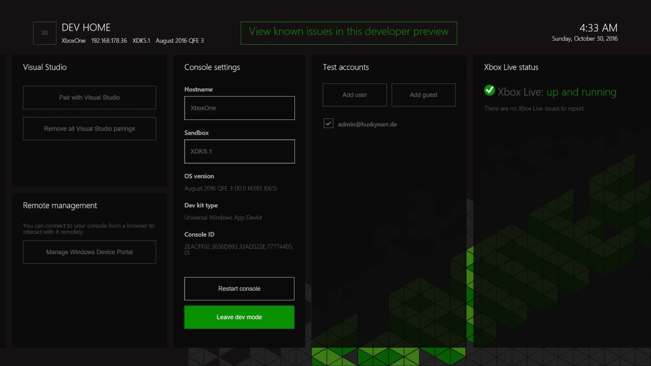Screen dimensions: 651x366
Task: Click the green Xbox Live status checkmark icon
Action: (489, 90)
